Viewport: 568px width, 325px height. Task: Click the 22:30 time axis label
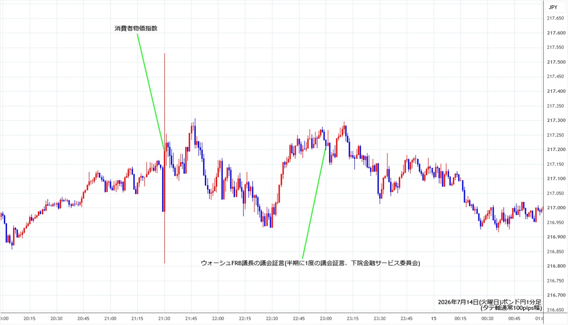point(272,318)
